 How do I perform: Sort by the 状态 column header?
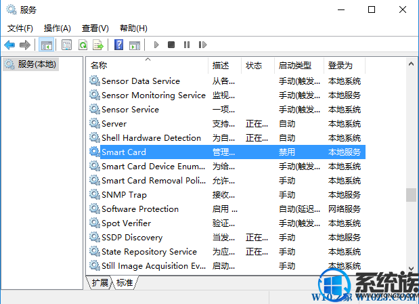[258, 66]
